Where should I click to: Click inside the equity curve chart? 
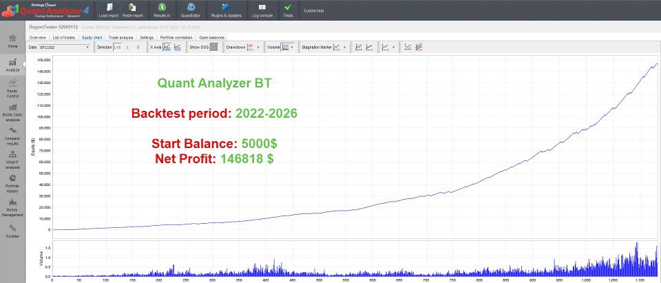click(354, 147)
